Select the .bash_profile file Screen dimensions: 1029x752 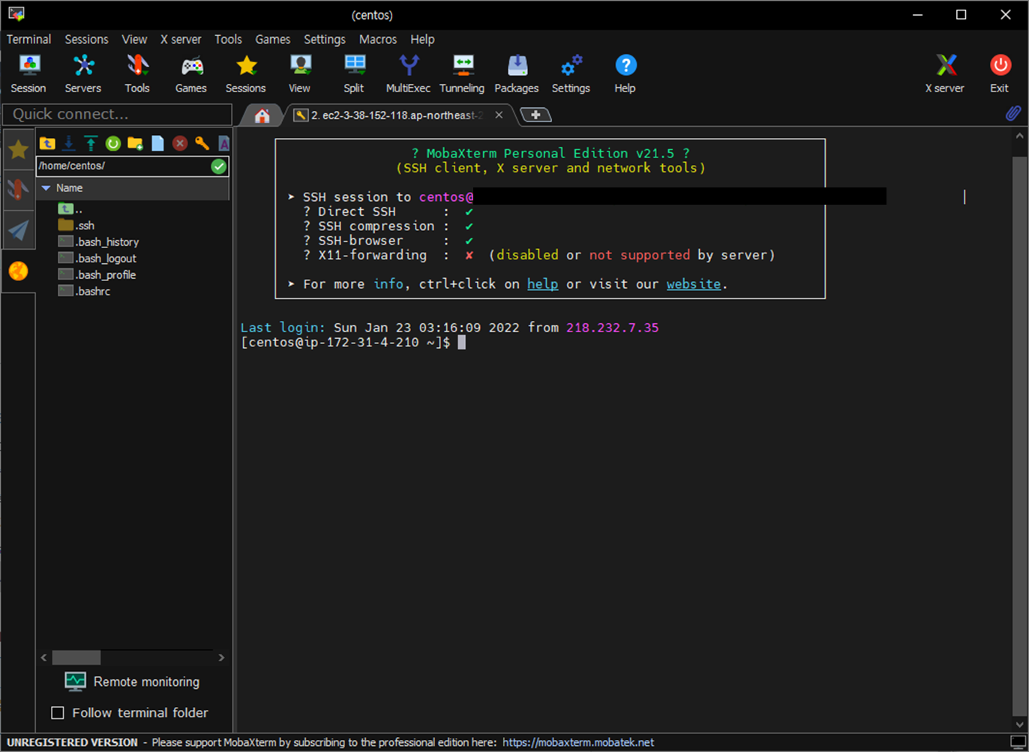[x=97, y=275]
